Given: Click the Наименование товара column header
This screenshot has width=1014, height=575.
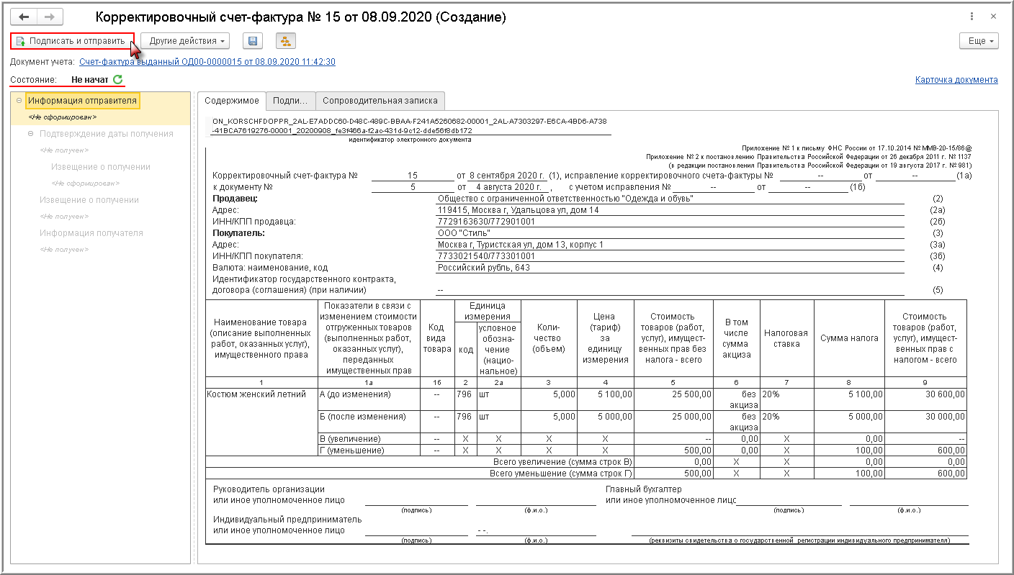Looking at the screenshot, I should (x=261, y=338).
